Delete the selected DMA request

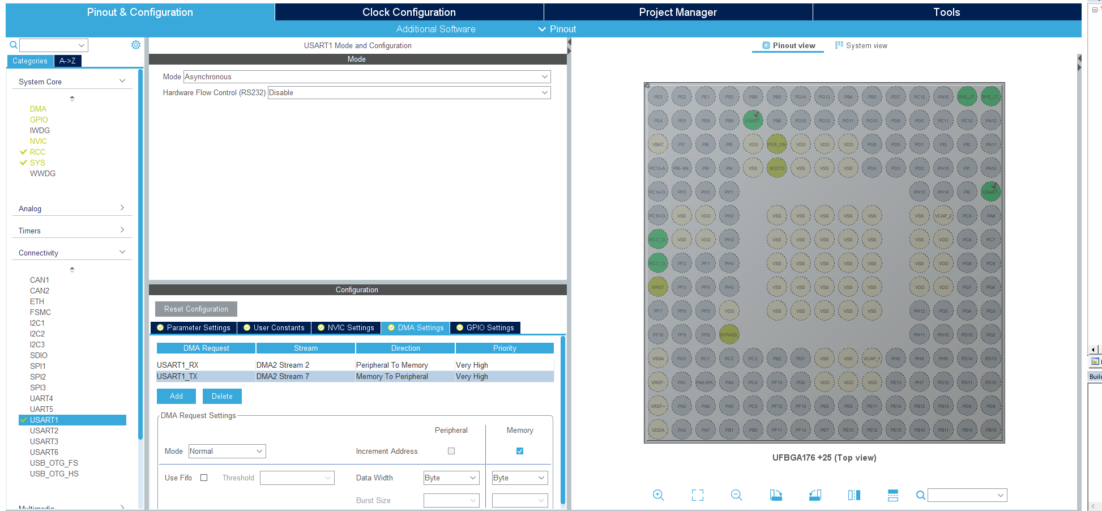(x=222, y=396)
